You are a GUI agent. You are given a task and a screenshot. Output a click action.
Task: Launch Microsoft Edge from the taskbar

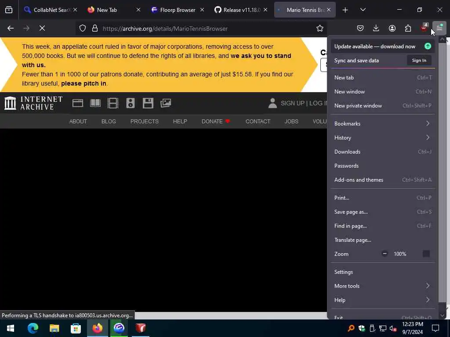[33, 328]
